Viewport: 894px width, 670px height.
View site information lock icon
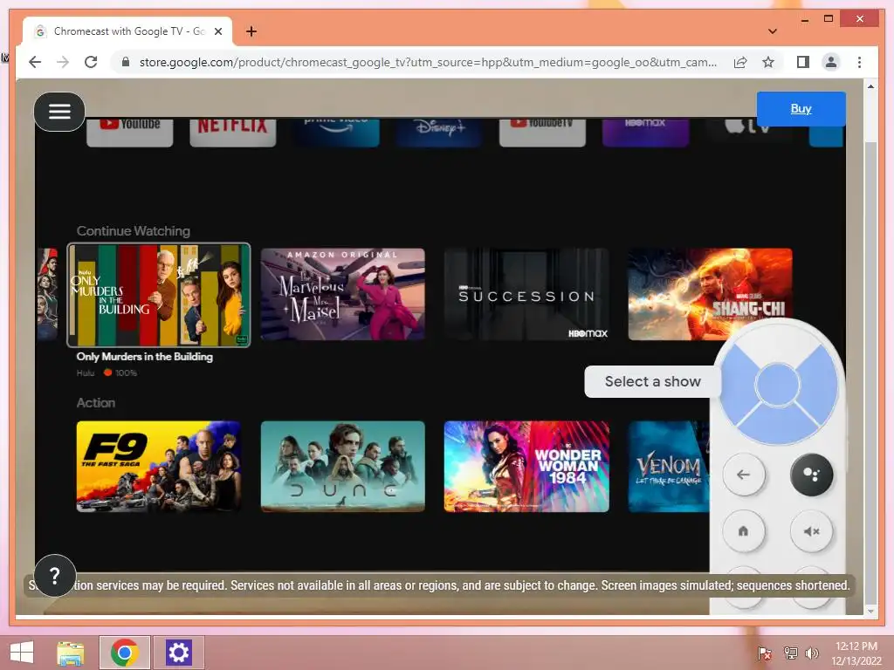tap(126, 62)
